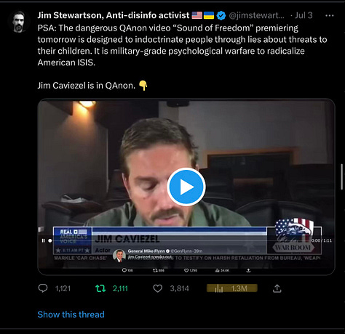Click General Mike Flynn's avatar in video overlay
This screenshot has width=345, height=334.
pos(119,256)
